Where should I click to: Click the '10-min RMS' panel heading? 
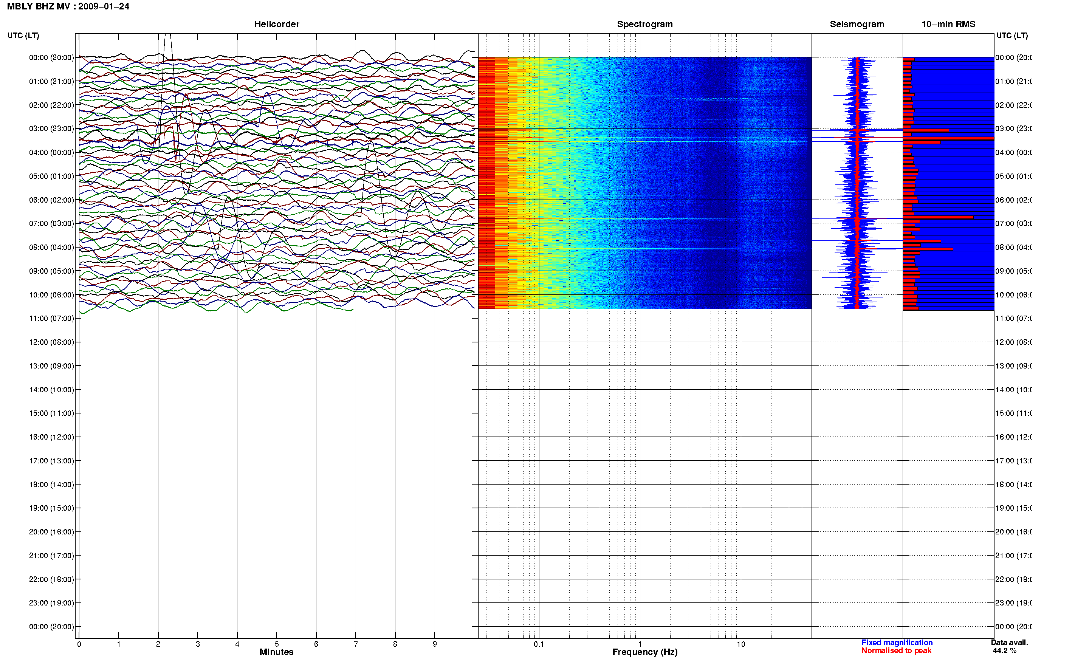[948, 24]
